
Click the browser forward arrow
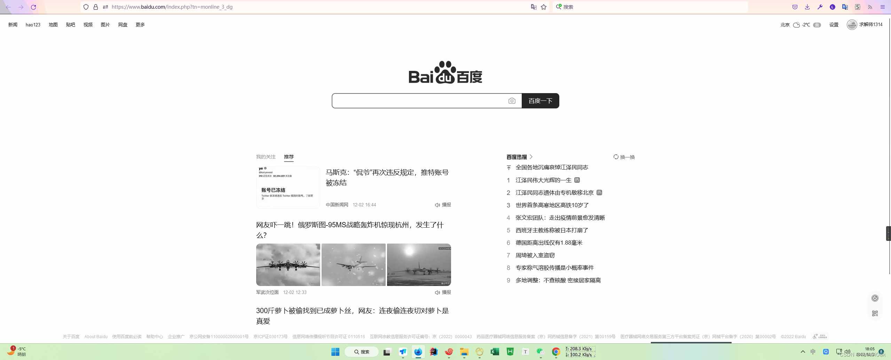pos(21,7)
